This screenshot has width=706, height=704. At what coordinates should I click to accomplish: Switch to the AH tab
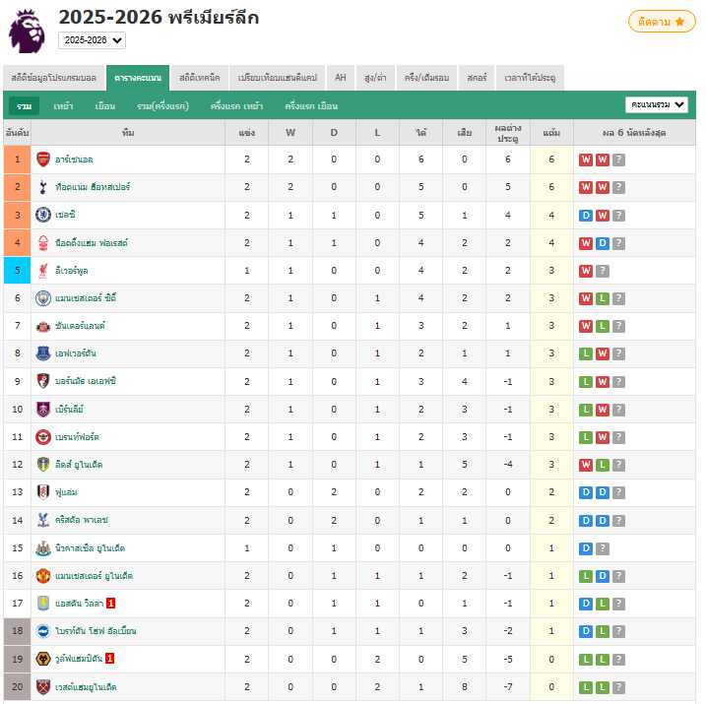(x=341, y=78)
